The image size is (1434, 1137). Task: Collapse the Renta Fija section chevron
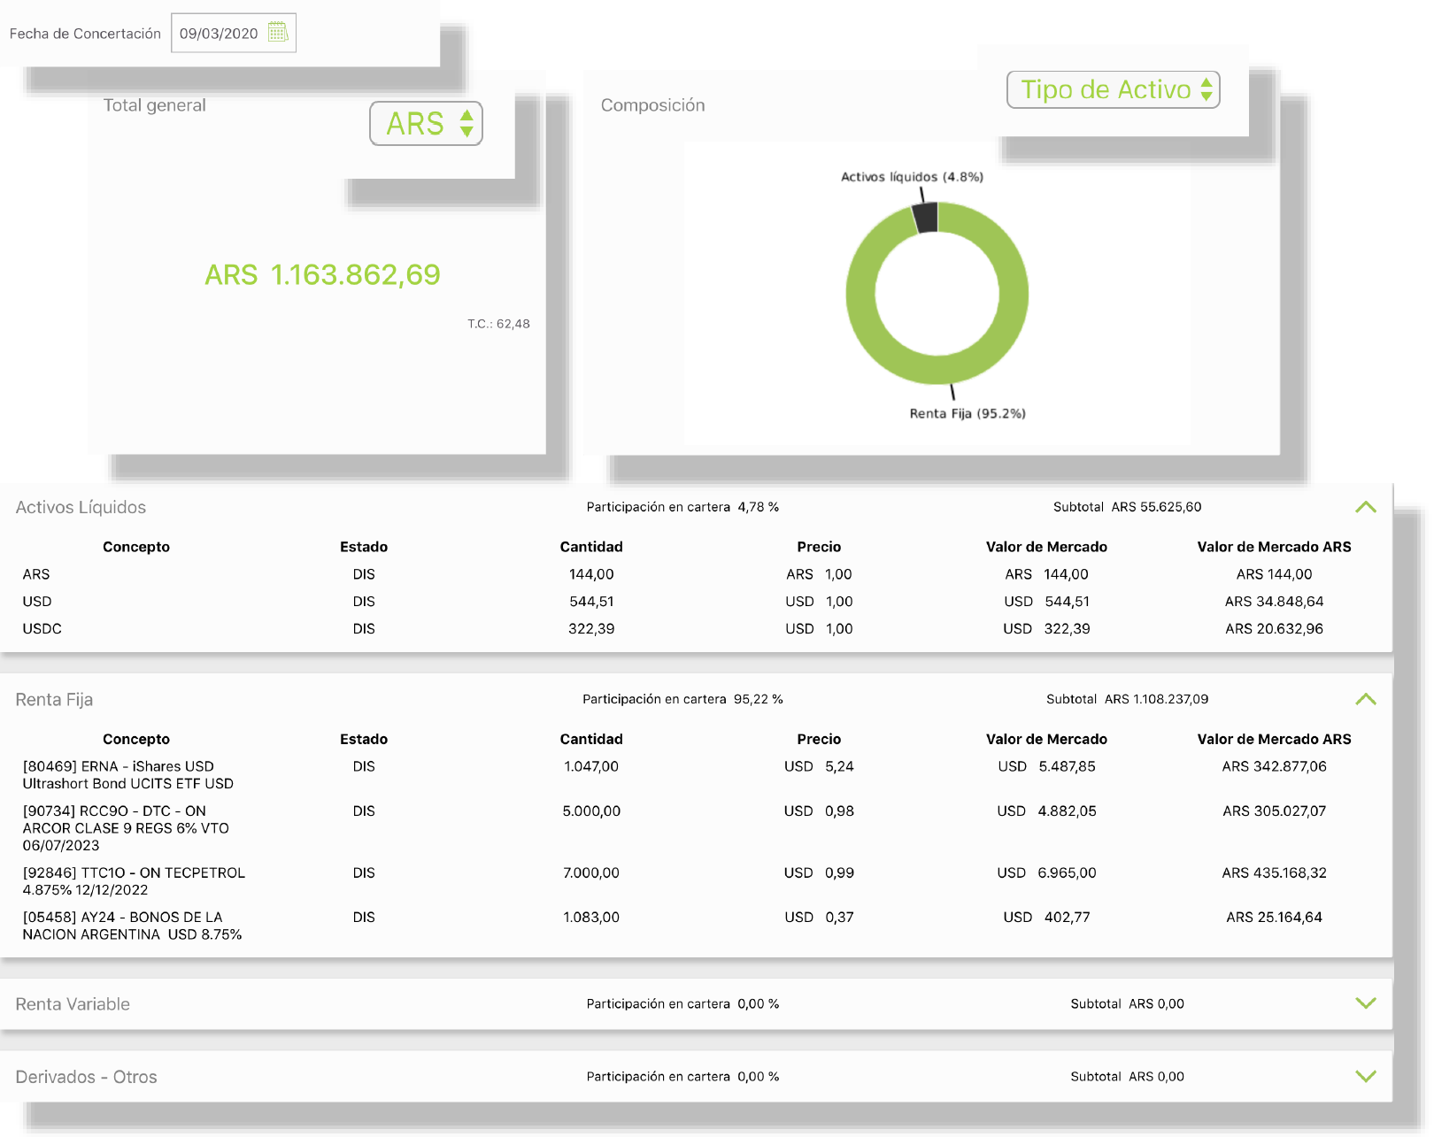tap(1365, 699)
